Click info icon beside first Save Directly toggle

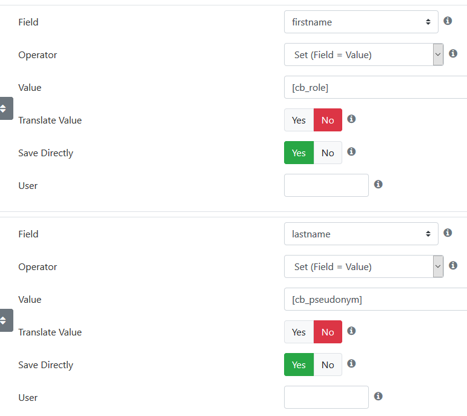(x=351, y=152)
